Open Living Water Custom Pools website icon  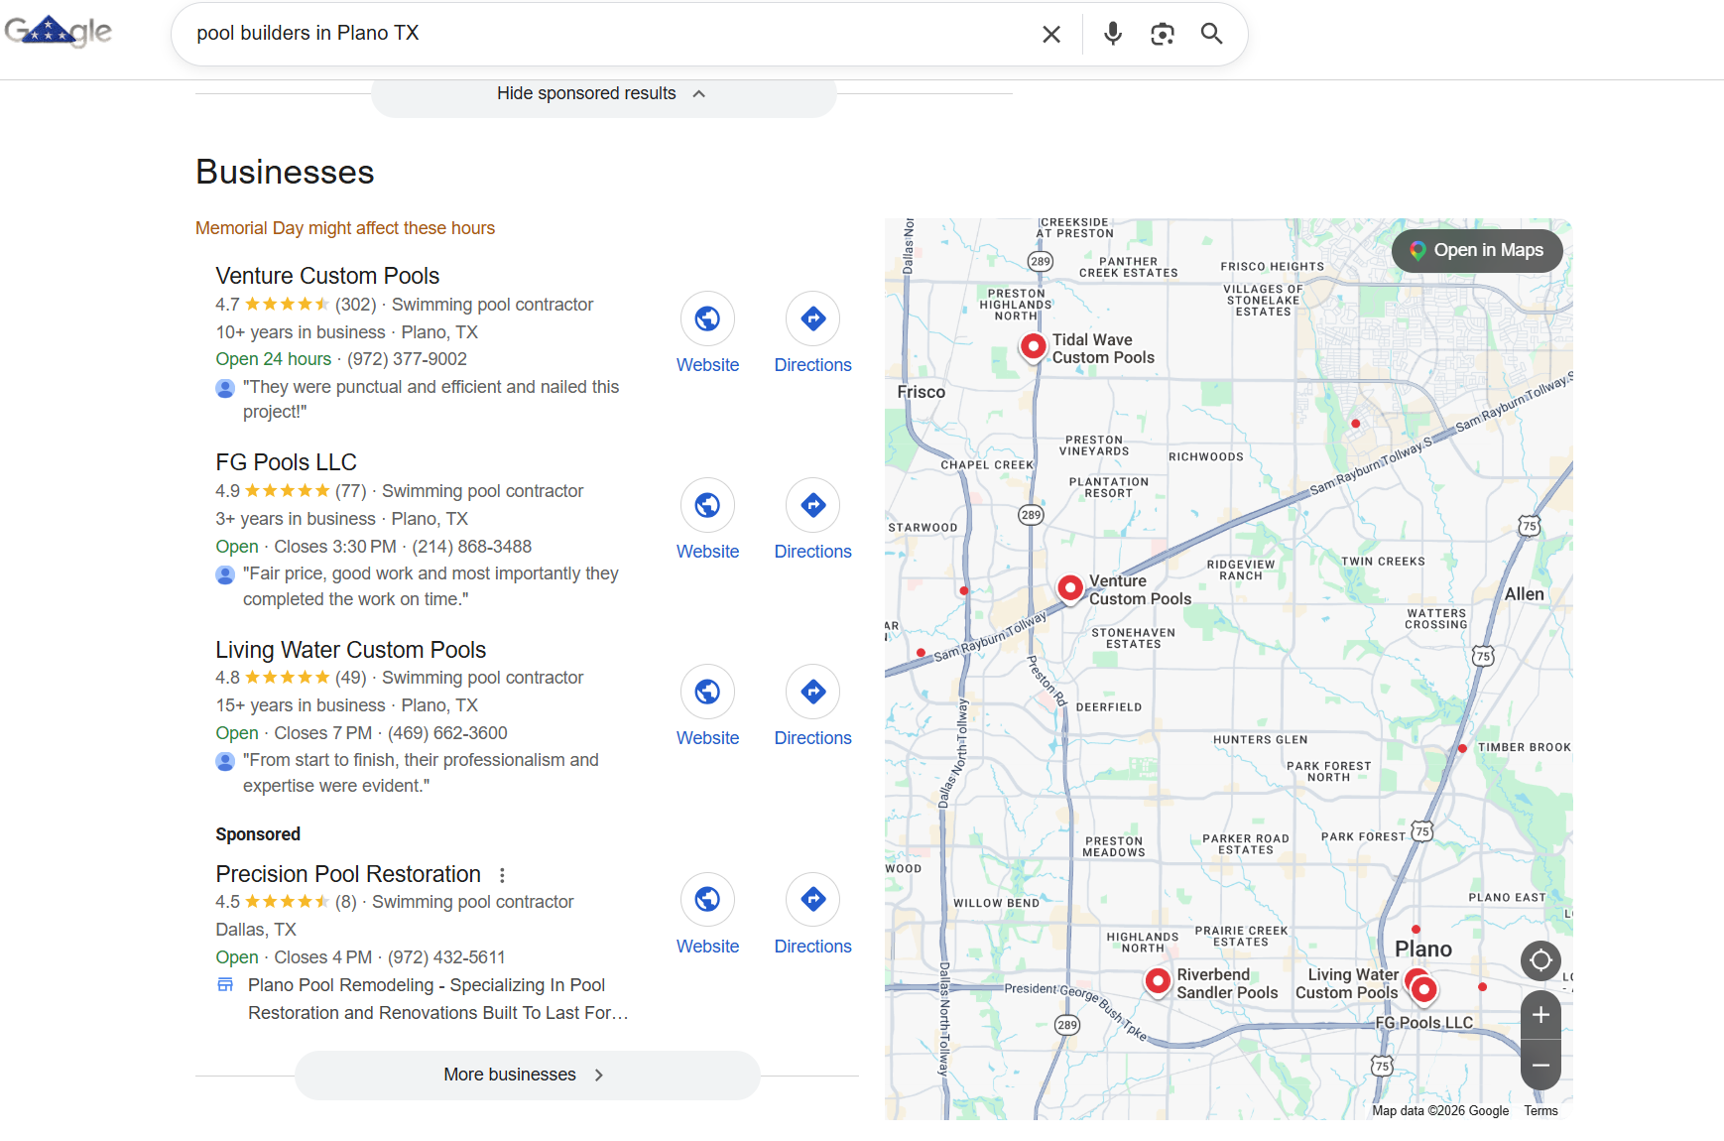click(x=707, y=692)
